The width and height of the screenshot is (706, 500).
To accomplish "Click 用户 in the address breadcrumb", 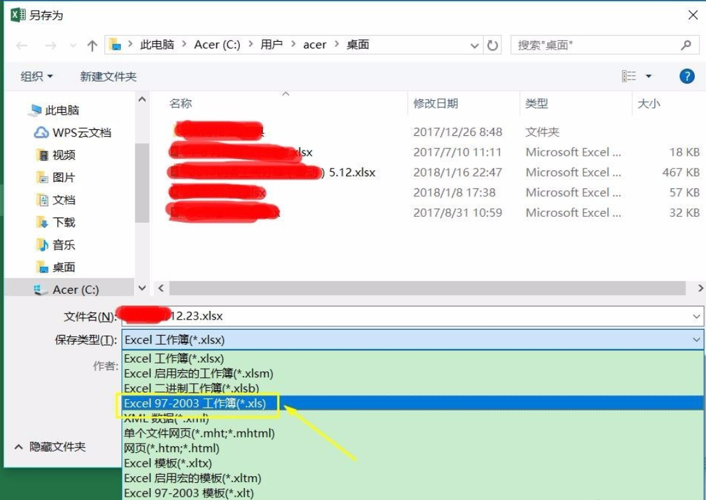I will click(x=272, y=44).
